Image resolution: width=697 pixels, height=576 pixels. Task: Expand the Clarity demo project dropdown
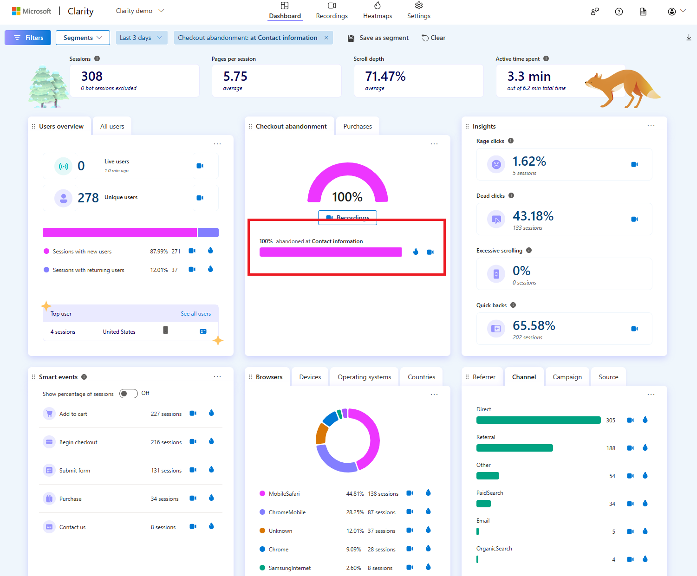click(140, 11)
